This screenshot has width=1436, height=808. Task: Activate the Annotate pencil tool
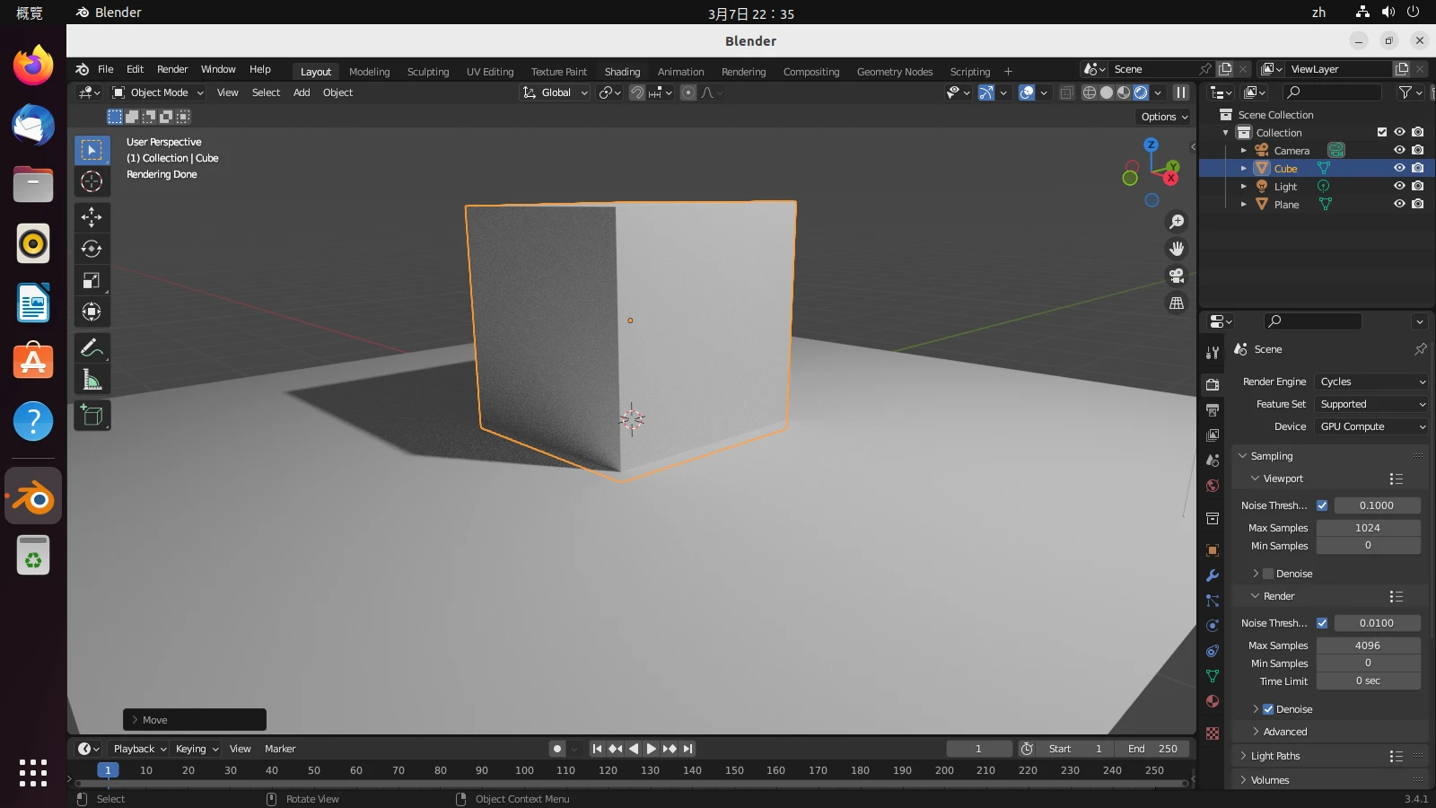92,347
